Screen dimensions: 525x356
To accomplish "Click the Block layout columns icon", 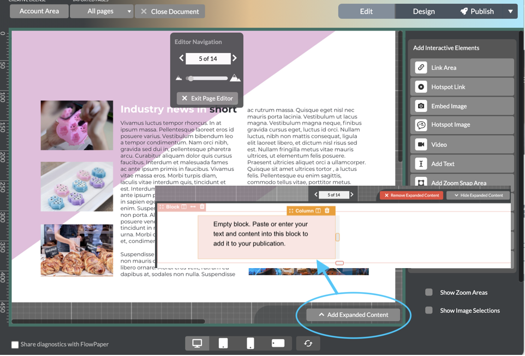I will click(x=184, y=206).
